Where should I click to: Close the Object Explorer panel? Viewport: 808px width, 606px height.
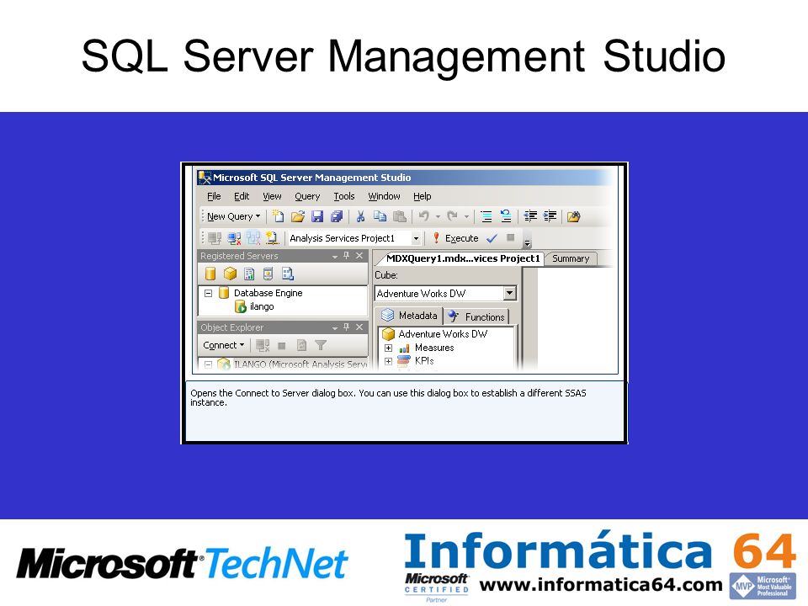359,327
